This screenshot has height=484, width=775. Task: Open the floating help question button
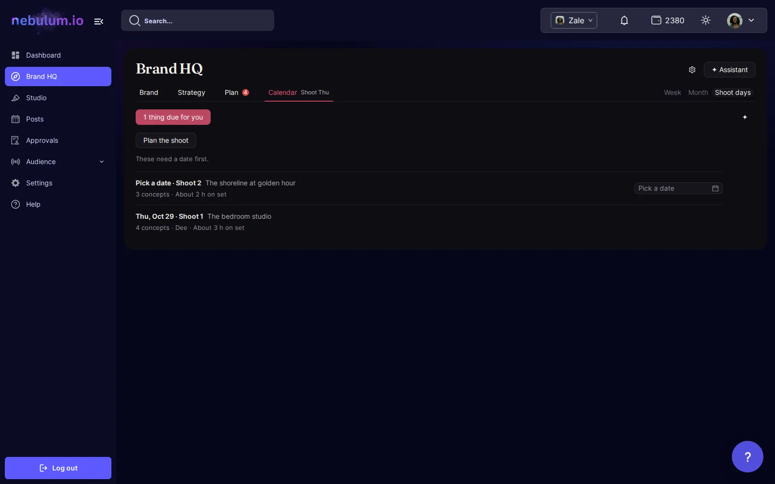click(x=747, y=456)
